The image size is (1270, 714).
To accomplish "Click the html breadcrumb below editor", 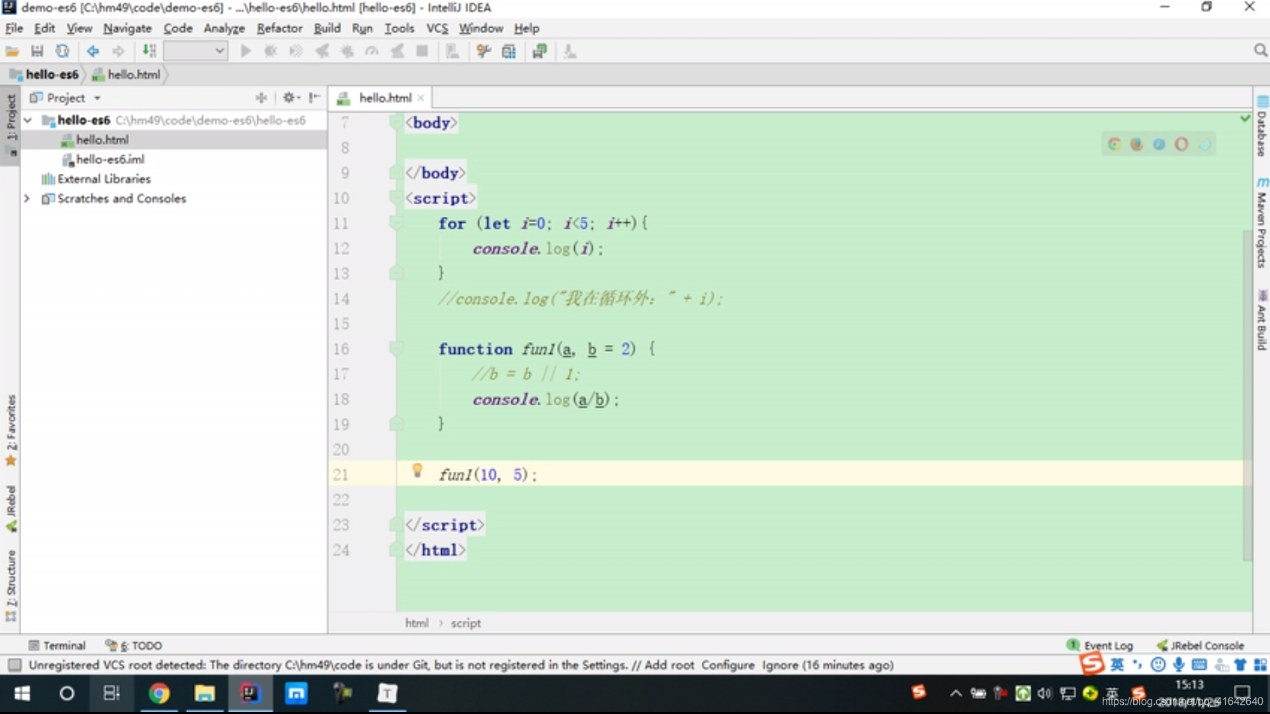I will pos(417,623).
